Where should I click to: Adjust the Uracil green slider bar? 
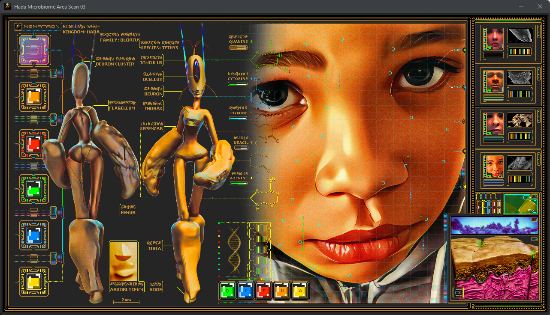(x=241, y=147)
